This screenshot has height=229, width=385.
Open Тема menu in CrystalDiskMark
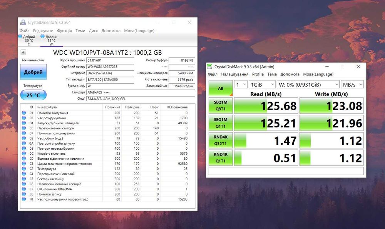tap(272, 74)
